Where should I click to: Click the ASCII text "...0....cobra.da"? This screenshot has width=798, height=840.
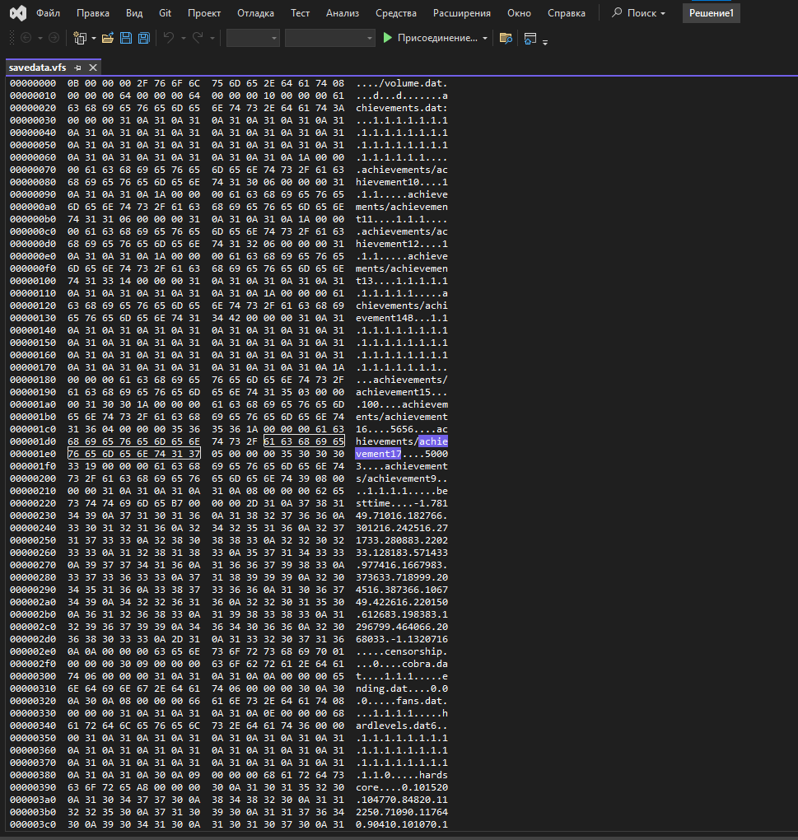402,664
